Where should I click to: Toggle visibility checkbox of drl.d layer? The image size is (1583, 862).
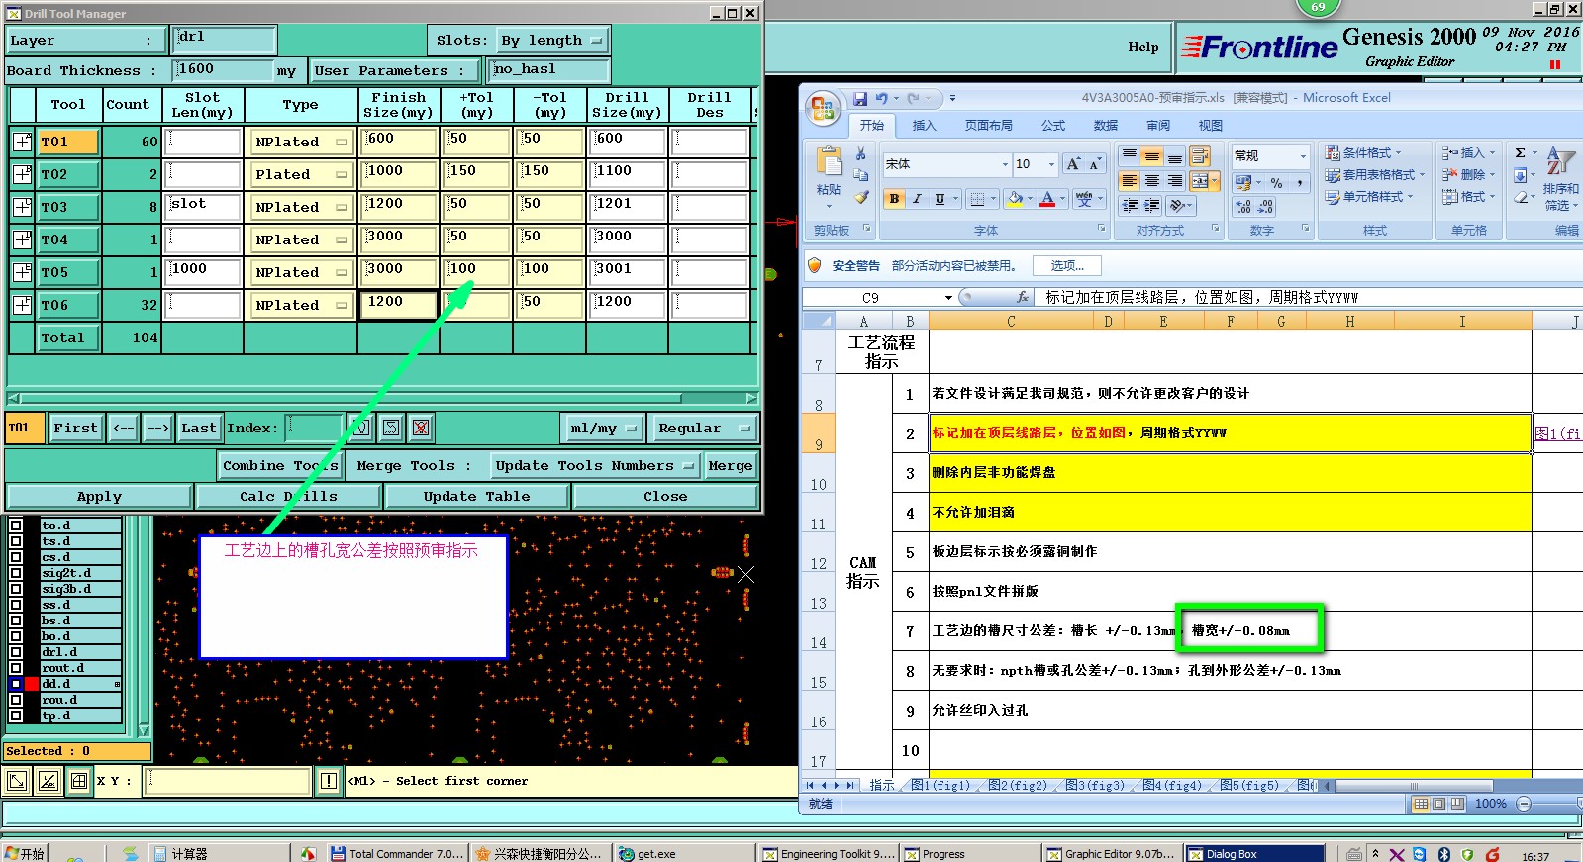click(16, 652)
